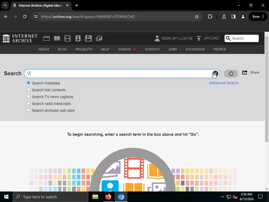Go back to previous page
The image size is (269, 202).
pos(6,17)
